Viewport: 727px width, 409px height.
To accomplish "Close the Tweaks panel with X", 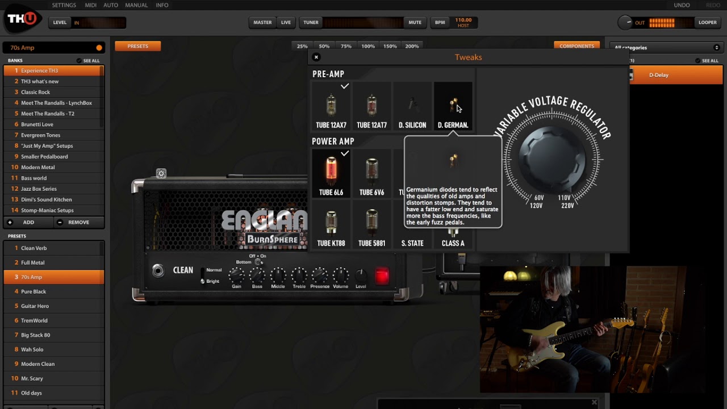I will coord(316,57).
